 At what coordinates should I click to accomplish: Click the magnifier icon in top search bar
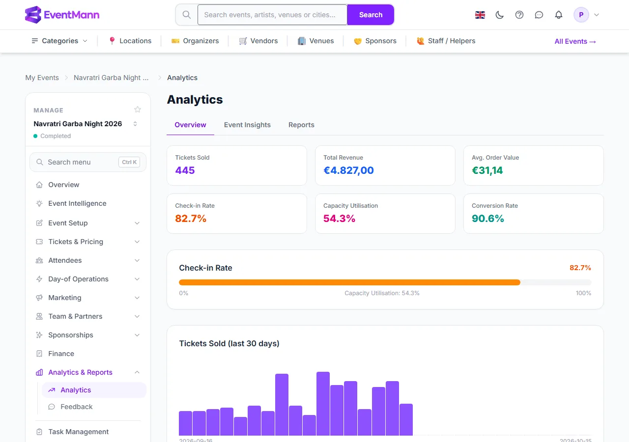pos(187,15)
